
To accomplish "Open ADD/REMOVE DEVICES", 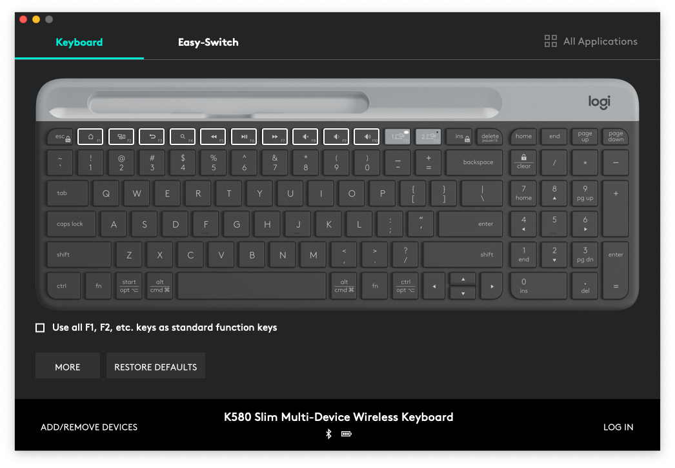I will [x=89, y=427].
